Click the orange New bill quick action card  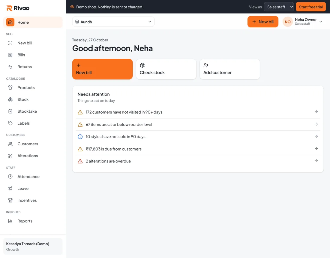point(103,69)
